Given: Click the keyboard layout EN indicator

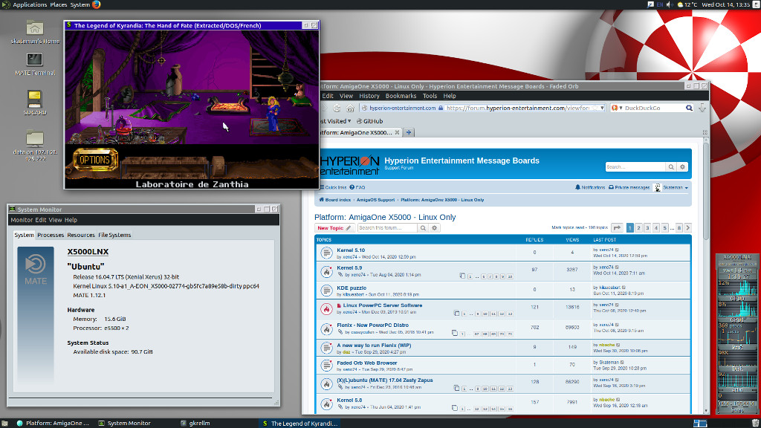Looking at the screenshot, I should click(x=660, y=5).
